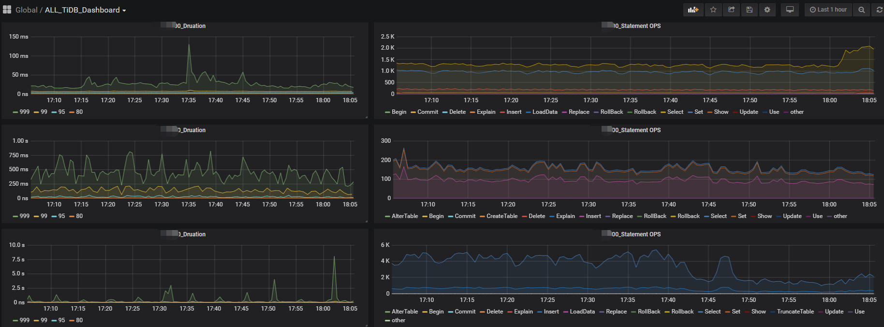884x327 pixels.
Task: Click the Add panel icon
Action: point(693,10)
